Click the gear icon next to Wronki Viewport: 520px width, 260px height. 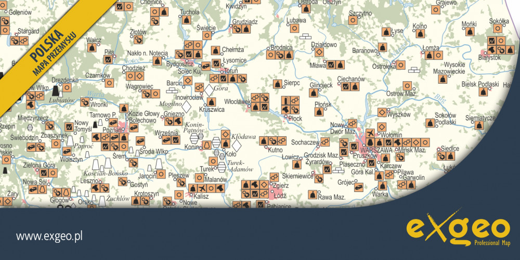coord(85,102)
